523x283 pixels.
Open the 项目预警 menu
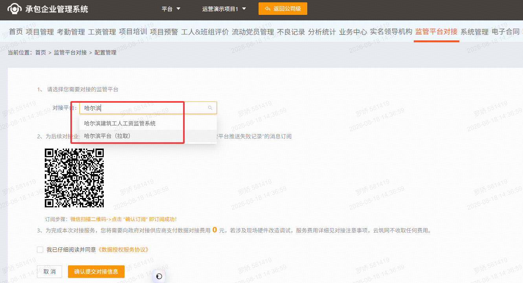pos(164,32)
